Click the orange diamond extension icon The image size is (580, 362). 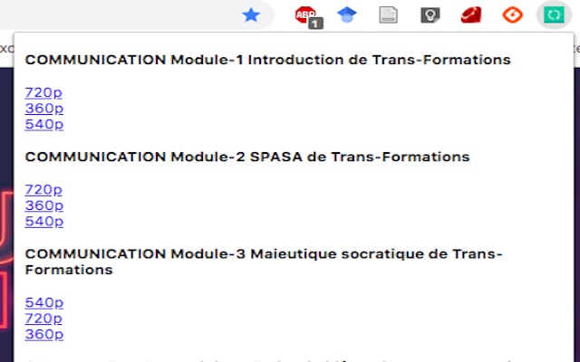(513, 15)
